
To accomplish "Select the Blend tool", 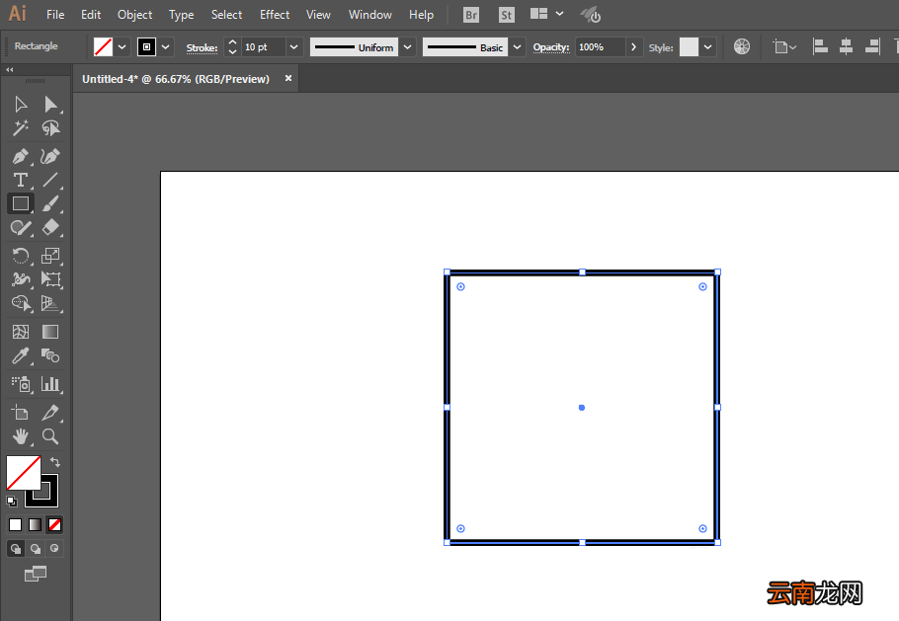I will [50, 355].
